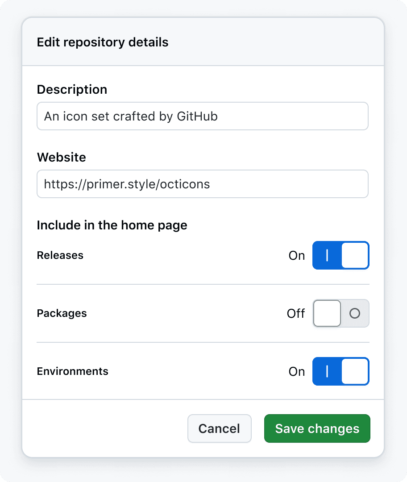
Task: Click the Description text field
Action: click(202, 116)
